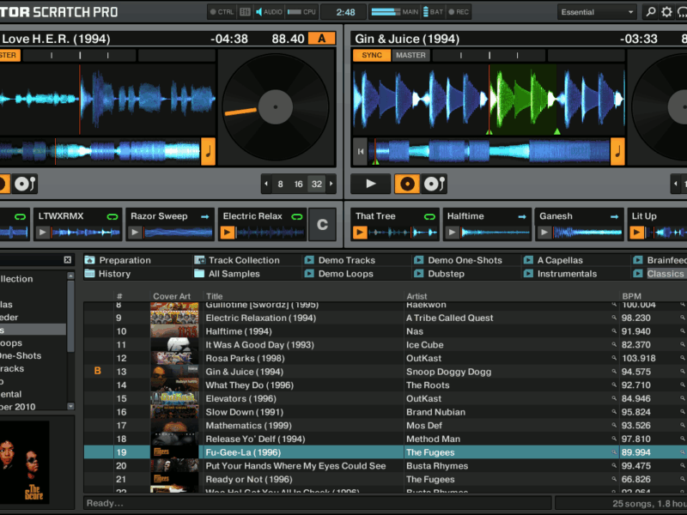Open the Essential layout dropdown

coord(597,12)
